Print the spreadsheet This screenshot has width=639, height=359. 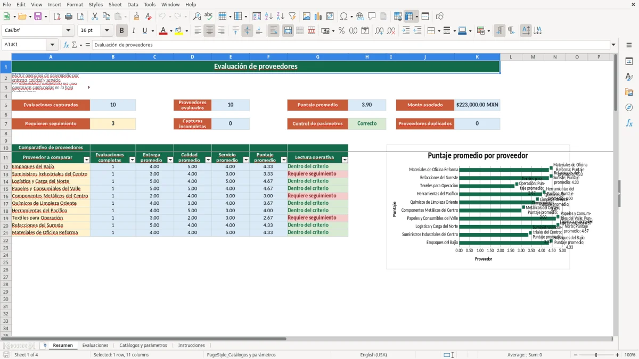tap(68, 16)
